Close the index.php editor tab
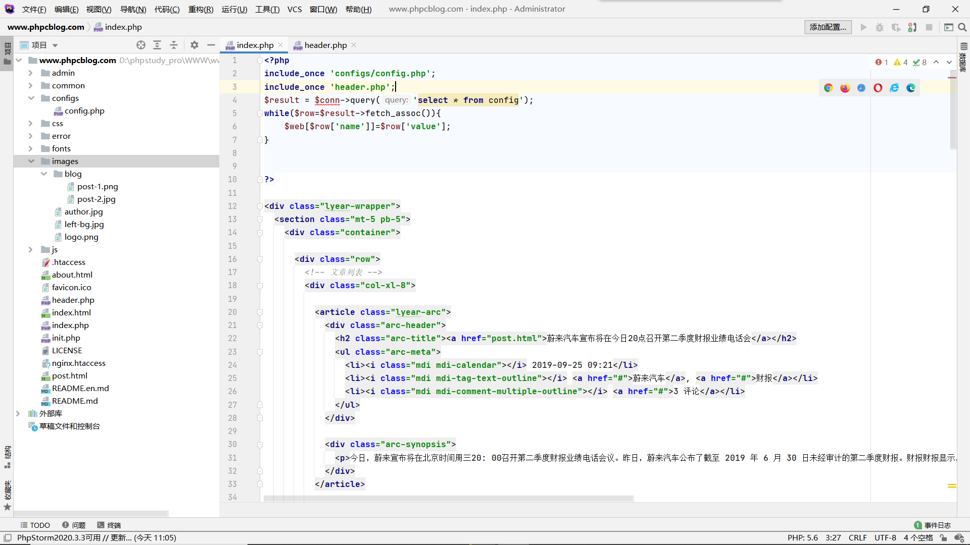The image size is (970, 545). coord(280,45)
